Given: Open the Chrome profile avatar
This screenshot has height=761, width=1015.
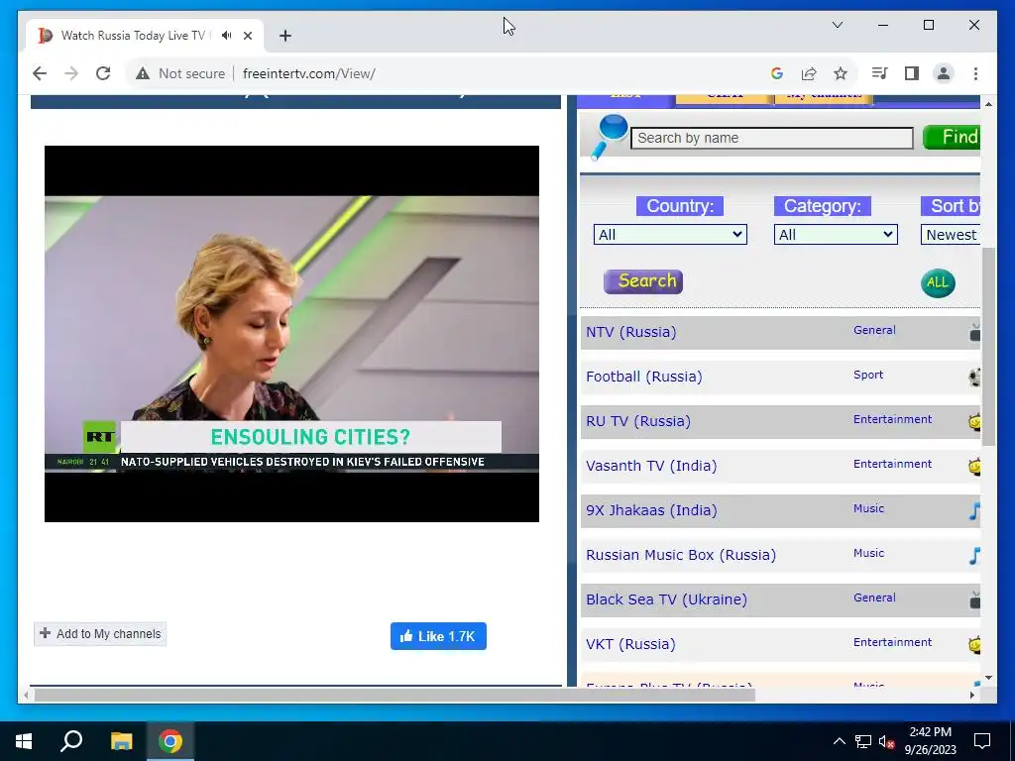Looking at the screenshot, I should (x=944, y=73).
